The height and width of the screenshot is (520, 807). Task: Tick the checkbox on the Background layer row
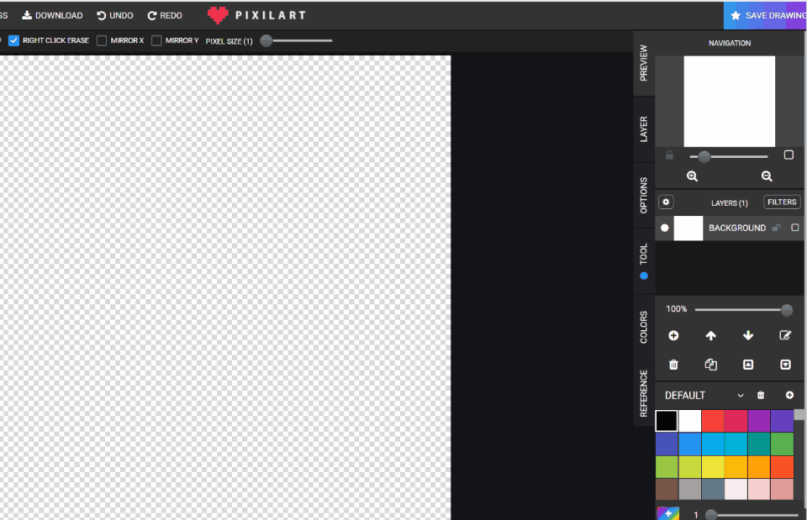coord(795,228)
